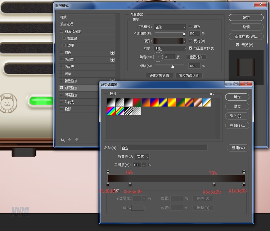Viewport: 270px width, 231px height.
Task: Select 混合选项 in the styles list
Action: click(67, 24)
